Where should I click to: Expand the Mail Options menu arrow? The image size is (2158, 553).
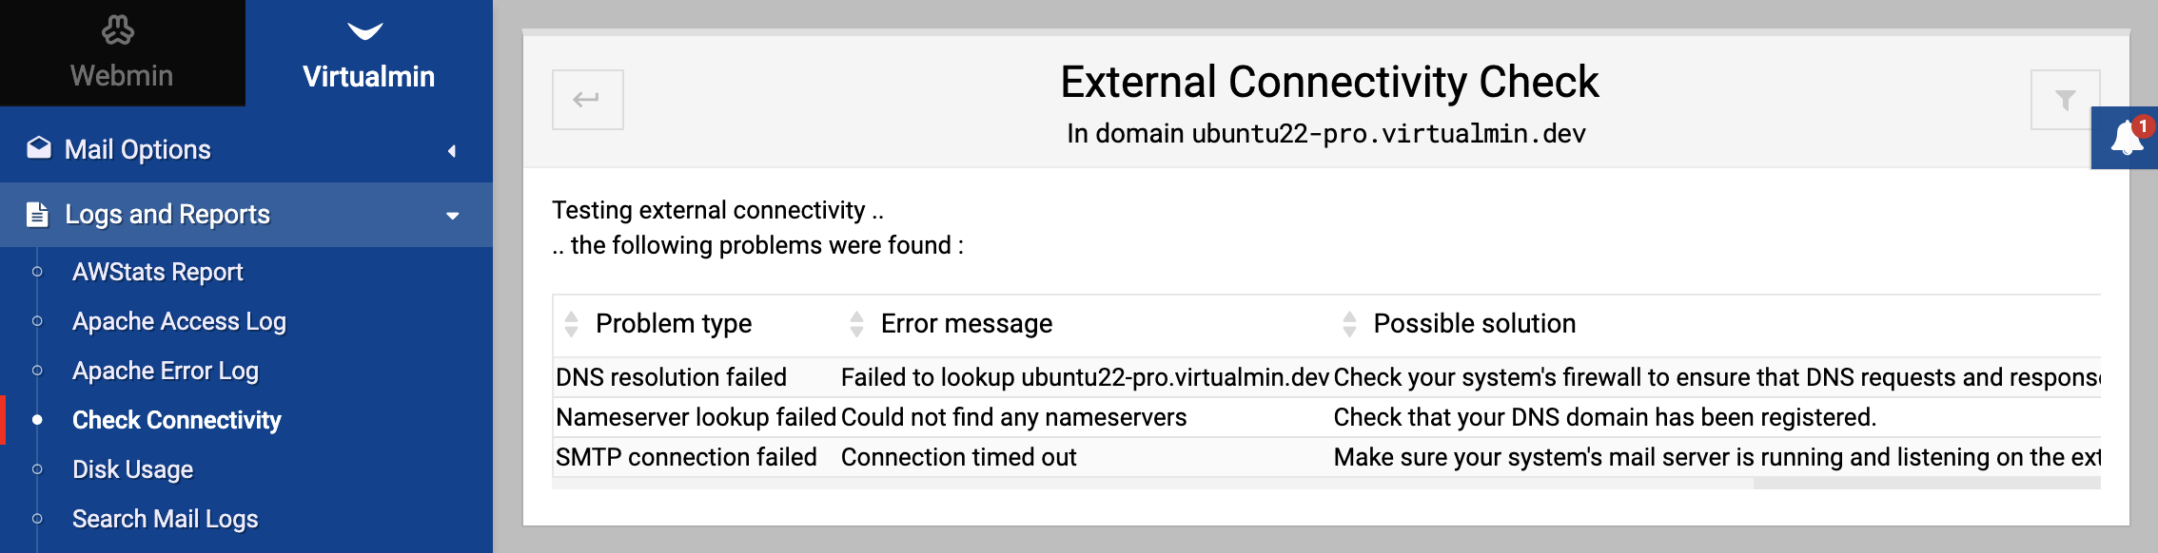point(452,150)
